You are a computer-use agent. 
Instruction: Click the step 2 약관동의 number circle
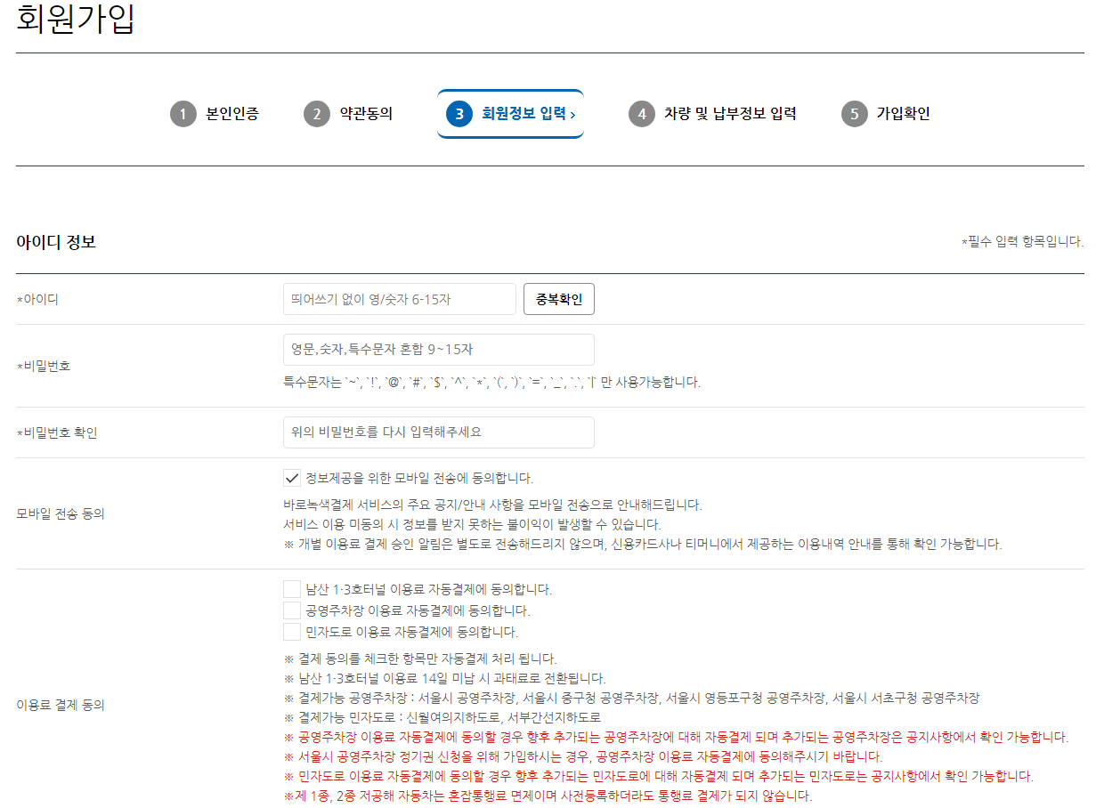(x=317, y=114)
